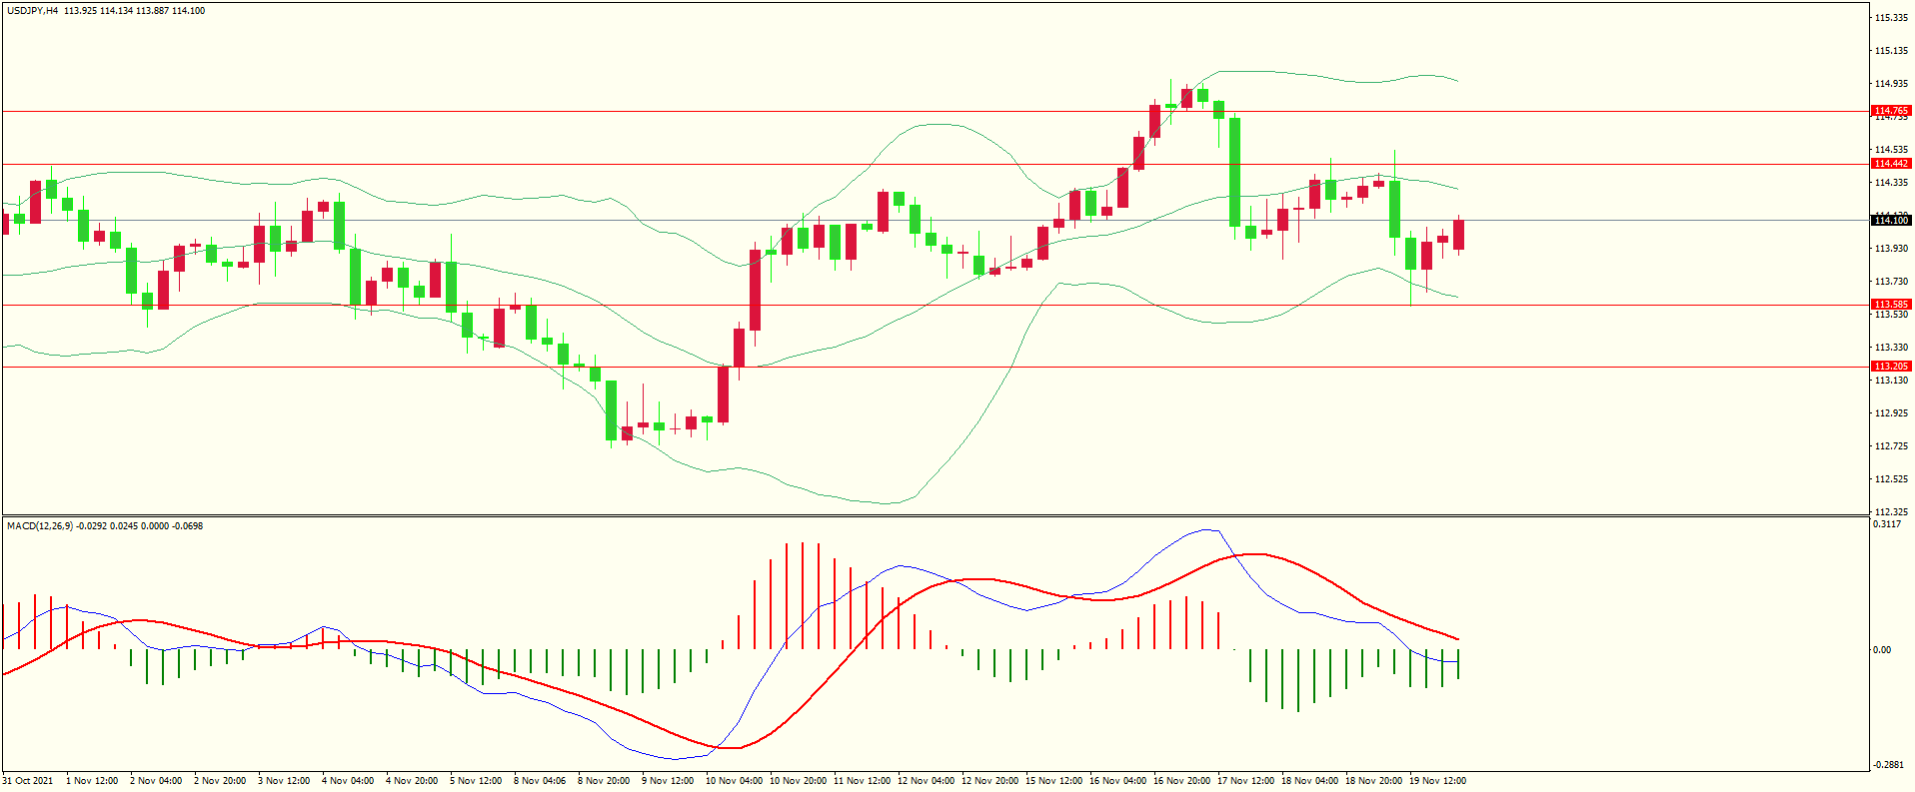
Task: Click the 10 Nov 04:00 time label
Action: click(x=735, y=781)
